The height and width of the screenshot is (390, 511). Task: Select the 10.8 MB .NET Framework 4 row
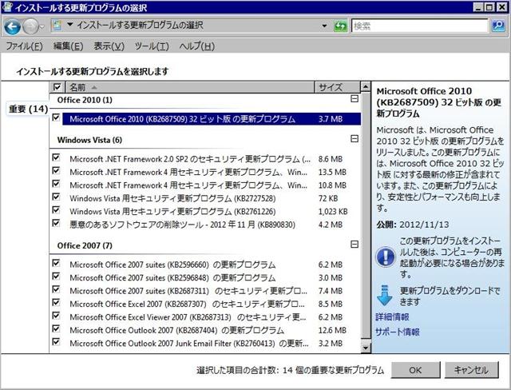(x=212, y=185)
